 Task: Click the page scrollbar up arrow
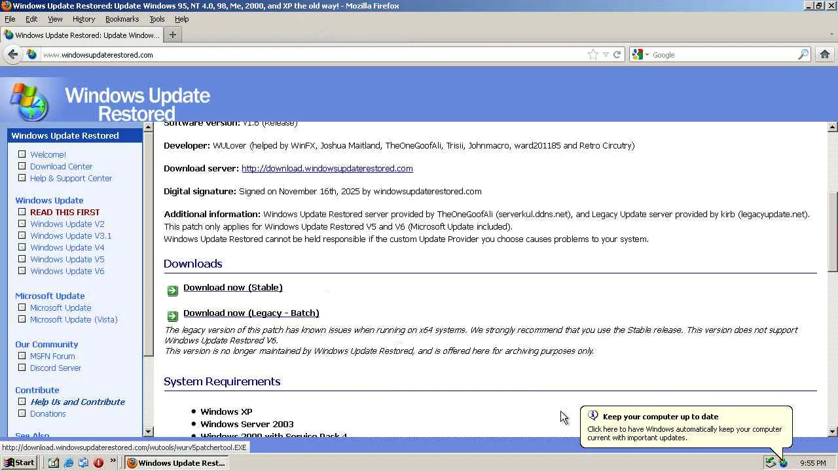(x=832, y=127)
